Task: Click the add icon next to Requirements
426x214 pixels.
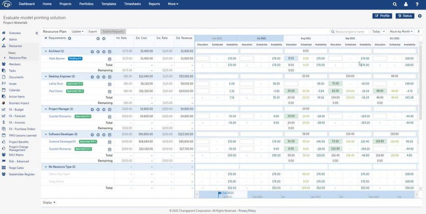Action: (69, 38)
